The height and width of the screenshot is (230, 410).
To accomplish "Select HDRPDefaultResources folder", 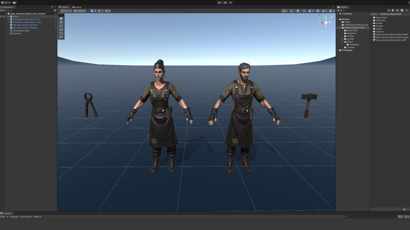I will (x=355, y=25).
